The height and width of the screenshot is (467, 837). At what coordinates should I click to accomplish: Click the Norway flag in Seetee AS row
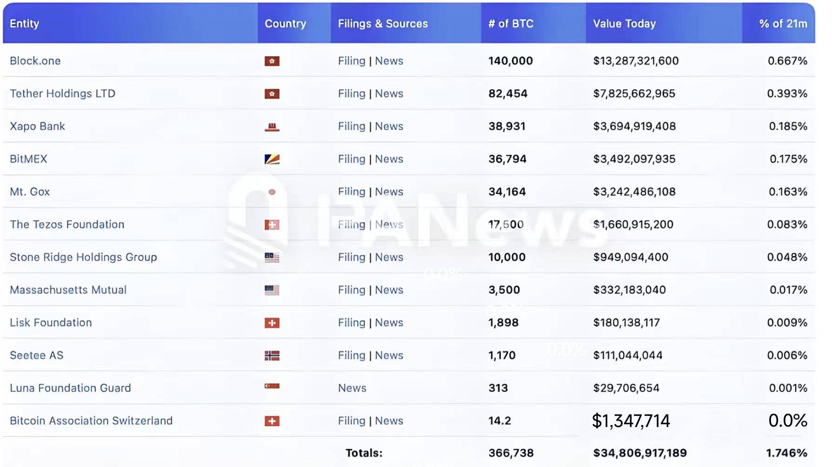(x=272, y=356)
